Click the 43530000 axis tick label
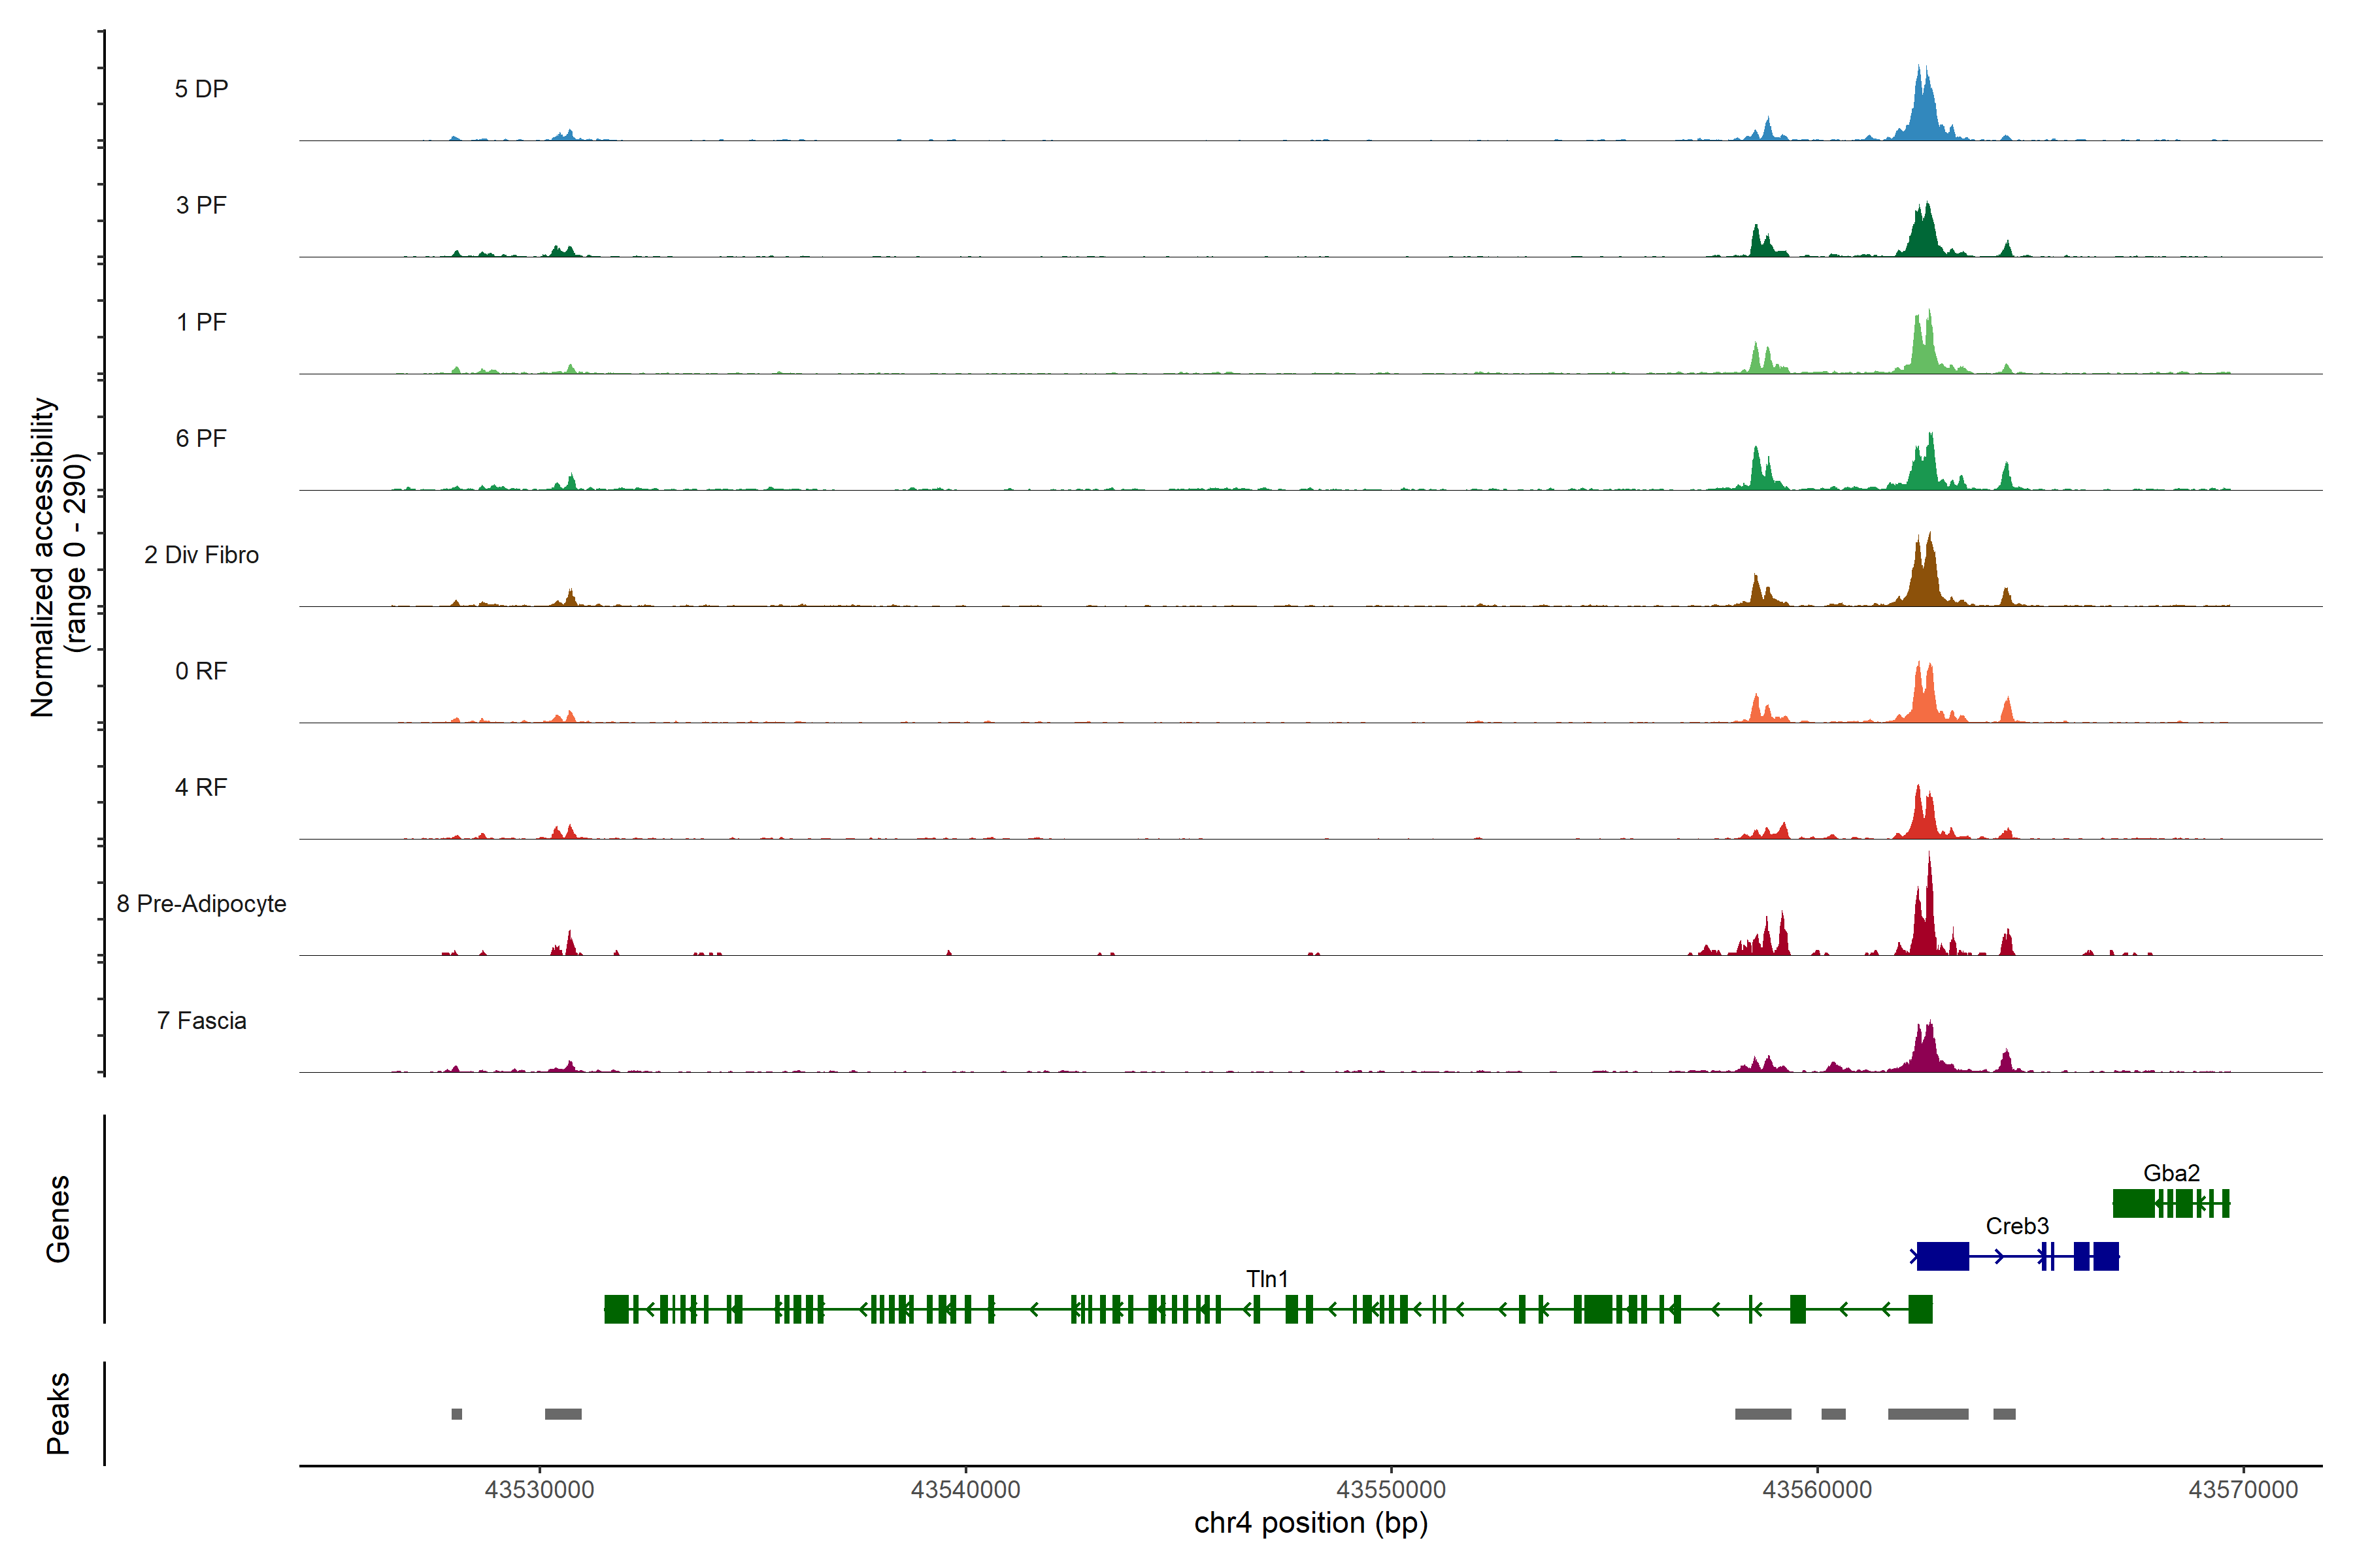This screenshot has height=1568, width=2353. (x=539, y=1489)
